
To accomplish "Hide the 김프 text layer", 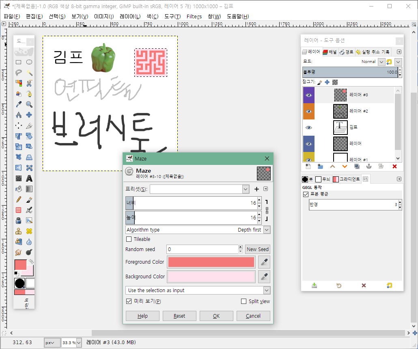I will tap(309, 128).
